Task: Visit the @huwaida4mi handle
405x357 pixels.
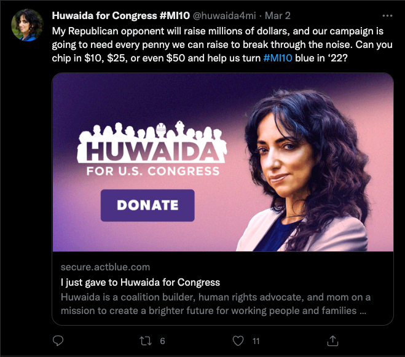Action: pos(224,16)
